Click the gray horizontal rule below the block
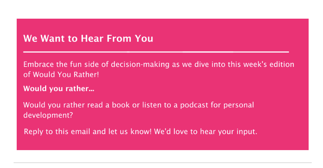This screenshot has width=323, height=168. pos(163,163)
